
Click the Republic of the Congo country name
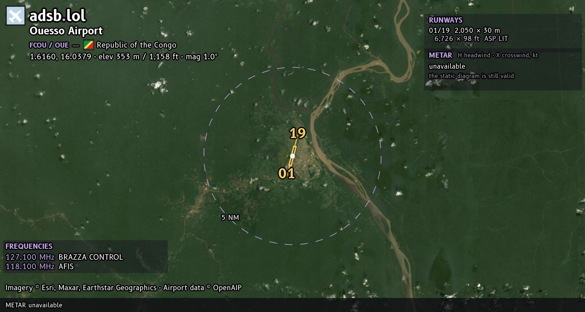coord(136,45)
